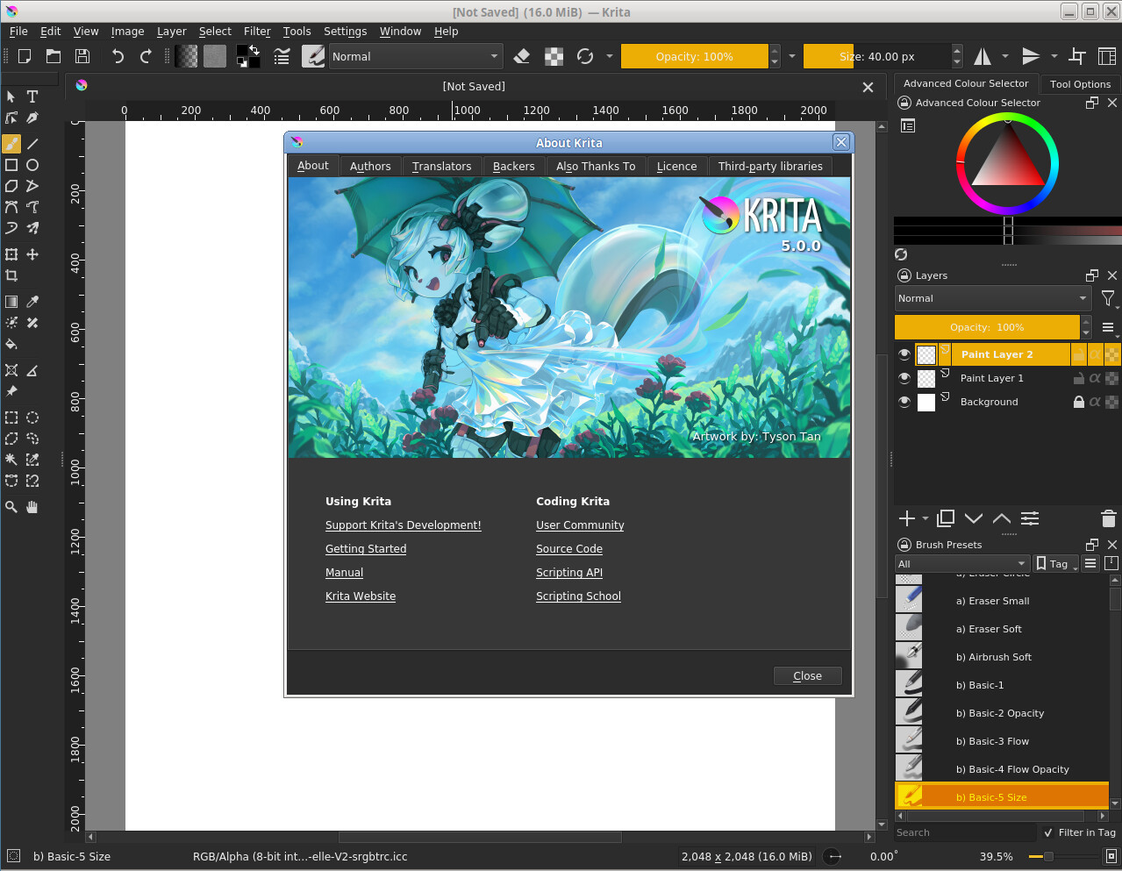Hide the Background layer
Screen dimensions: 1122x871
904,402
